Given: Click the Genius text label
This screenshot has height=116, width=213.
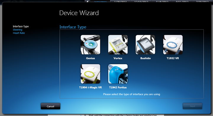Looking at the screenshot, I should 91,58.
